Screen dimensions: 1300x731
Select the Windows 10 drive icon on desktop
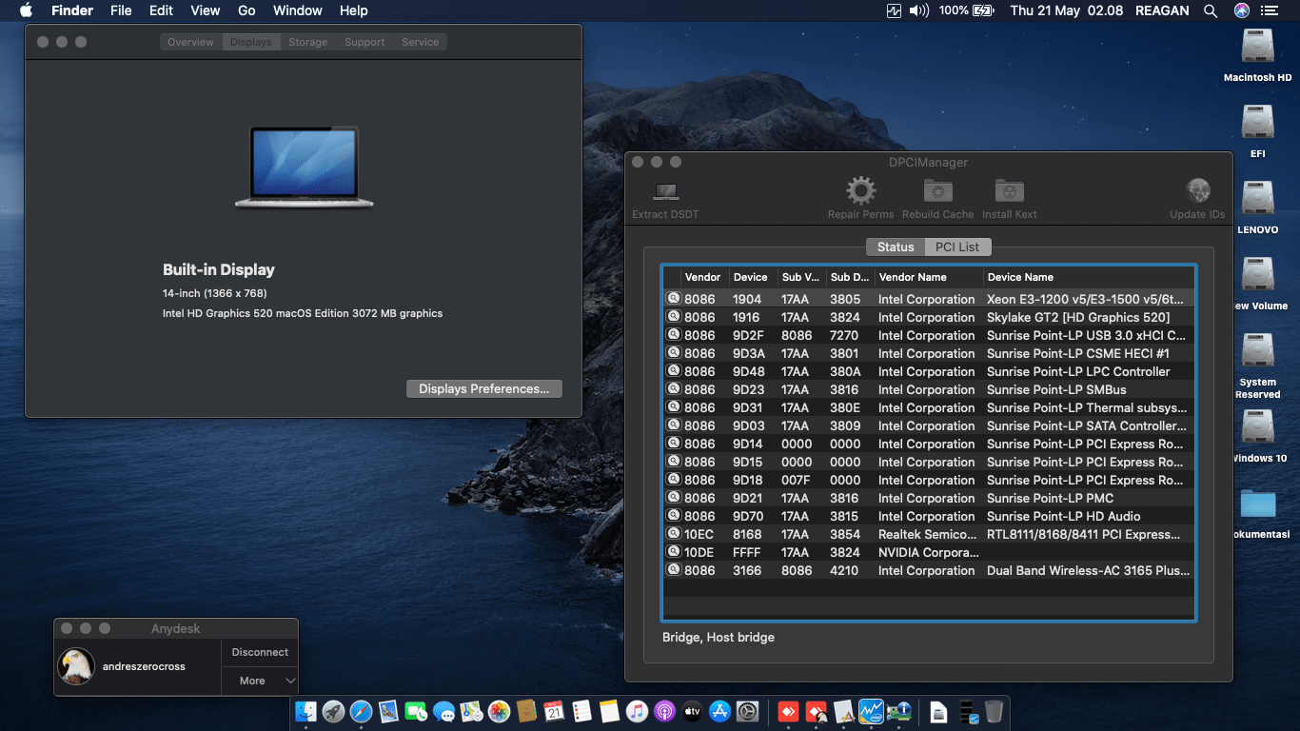tap(1258, 427)
